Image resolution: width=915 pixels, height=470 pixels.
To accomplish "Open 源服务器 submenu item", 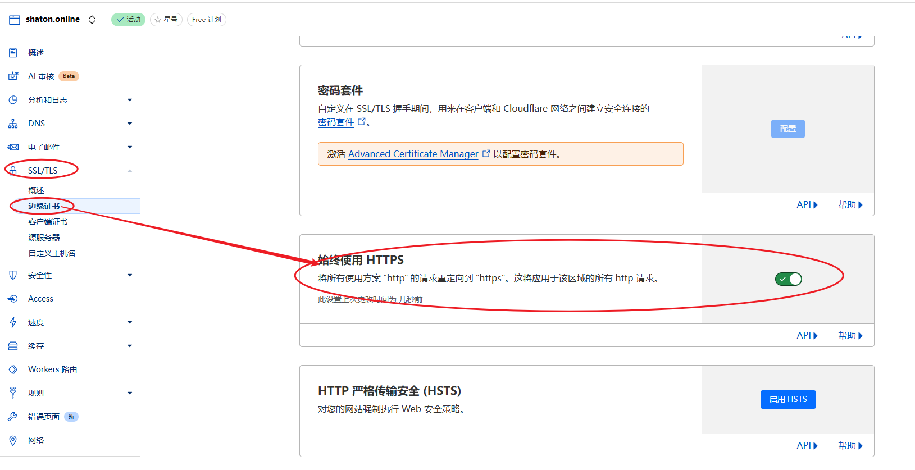I will point(44,238).
